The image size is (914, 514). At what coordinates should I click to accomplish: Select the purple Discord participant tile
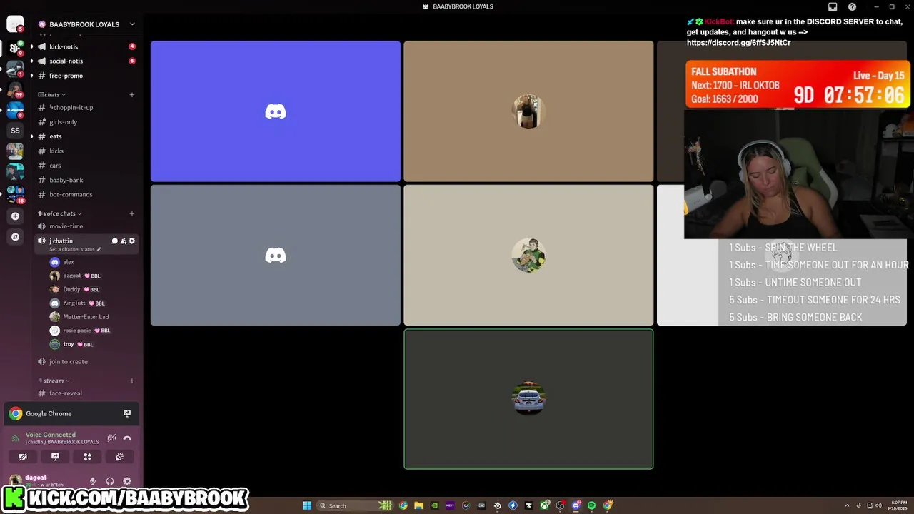276,111
